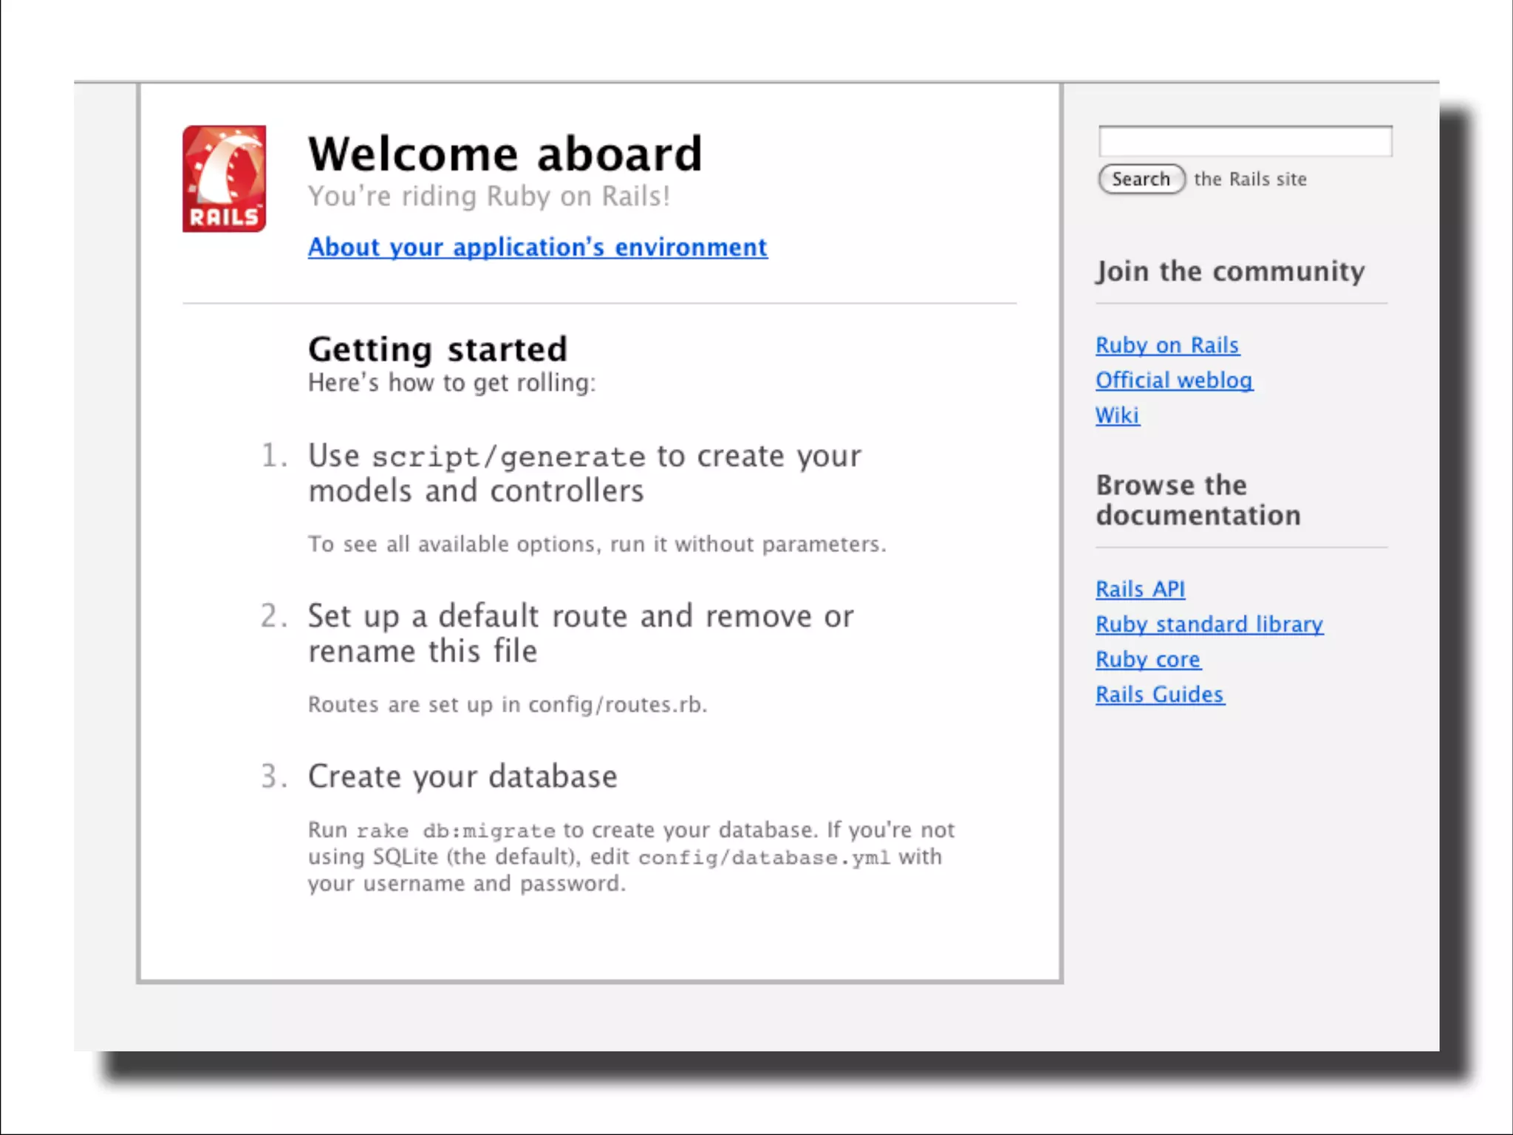Visit the Official weblog link
The width and height of the screenshot is (1513, 1135).
pos(1173,381)
